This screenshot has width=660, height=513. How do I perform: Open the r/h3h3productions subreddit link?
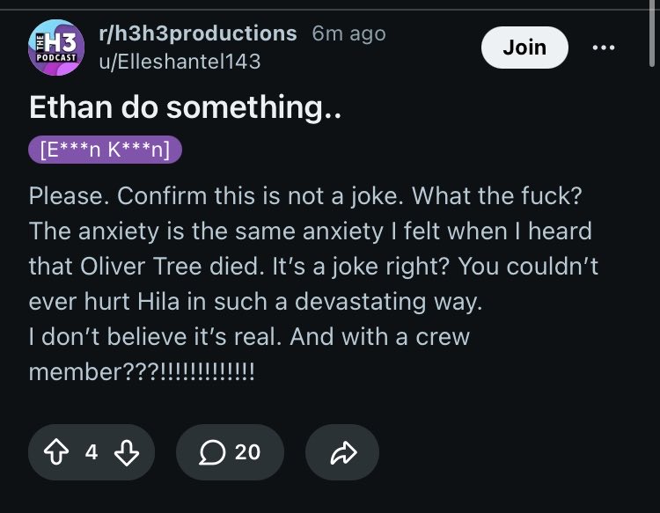coord(198,33)
